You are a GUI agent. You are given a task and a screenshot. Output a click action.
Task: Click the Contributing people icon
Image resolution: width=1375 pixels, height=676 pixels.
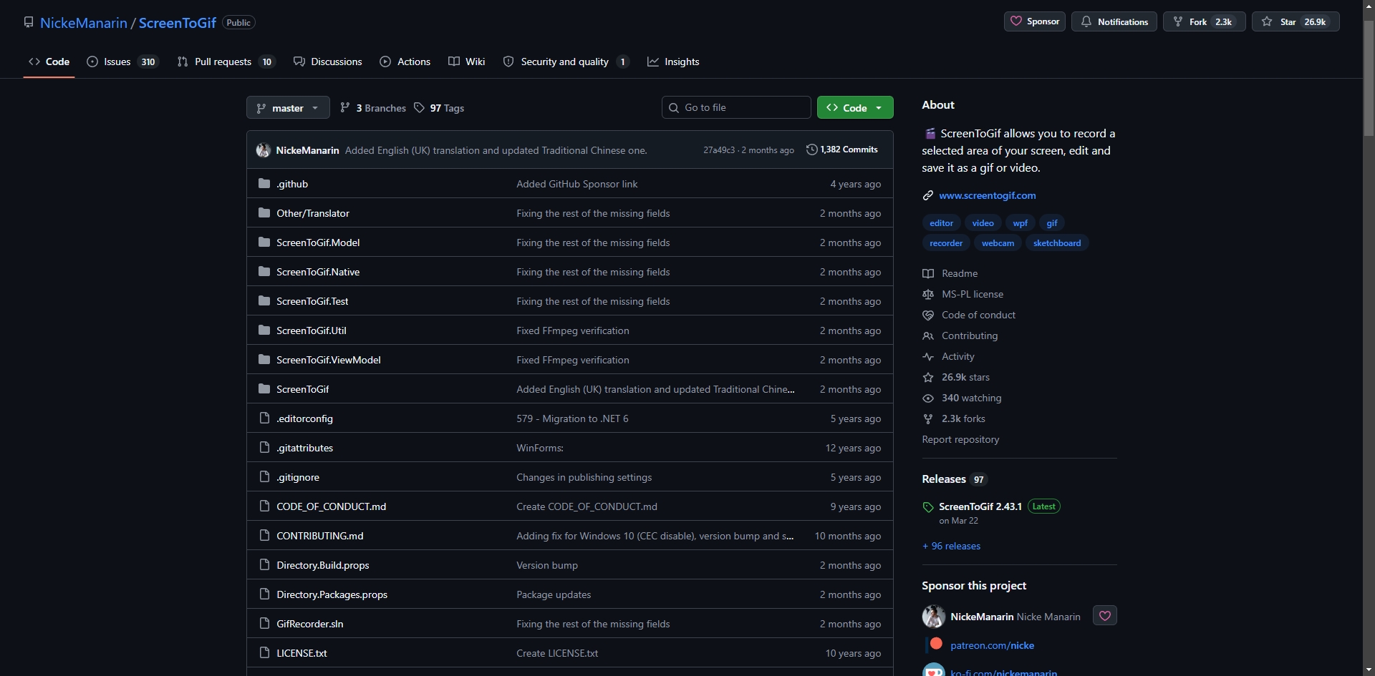(x=928, y=335)
